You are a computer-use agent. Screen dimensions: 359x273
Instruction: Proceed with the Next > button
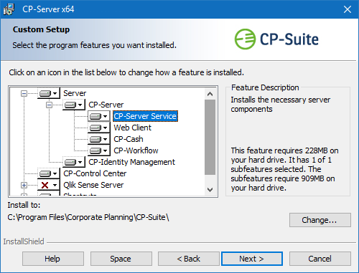point(252,259)
